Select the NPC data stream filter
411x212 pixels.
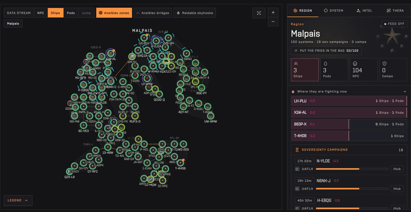tap(41, 13)
